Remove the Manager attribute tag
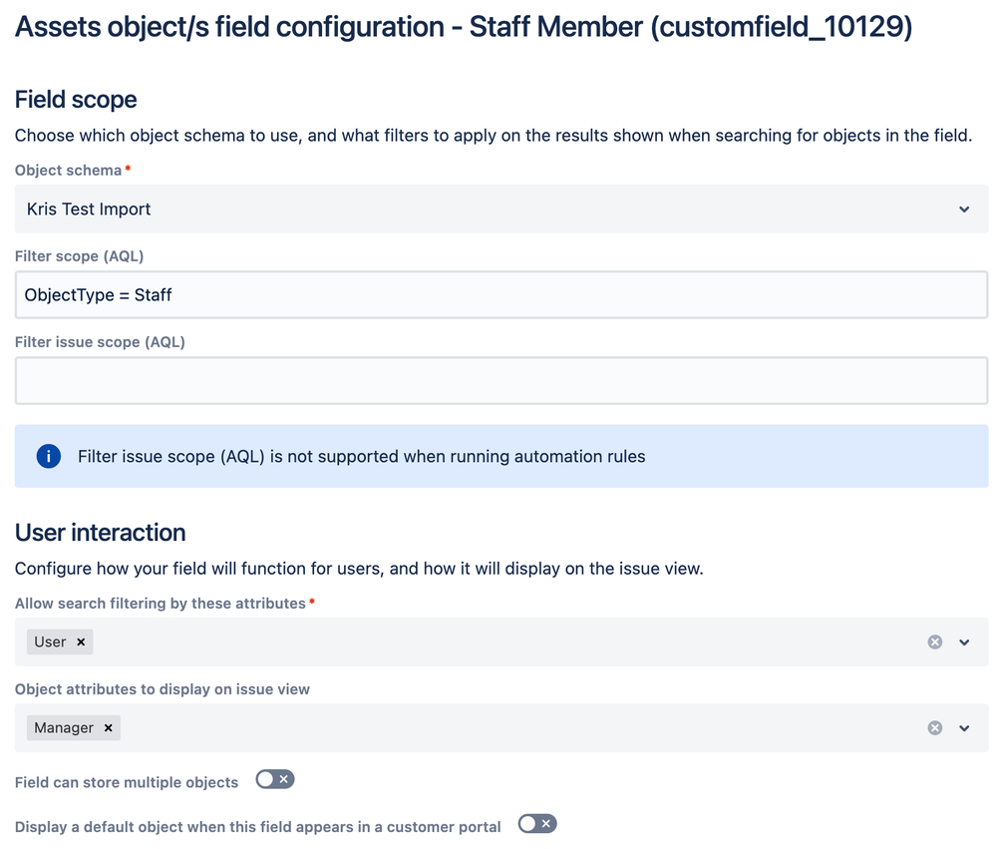The height and width of the screenshot is (849, 996). [108, 728]
